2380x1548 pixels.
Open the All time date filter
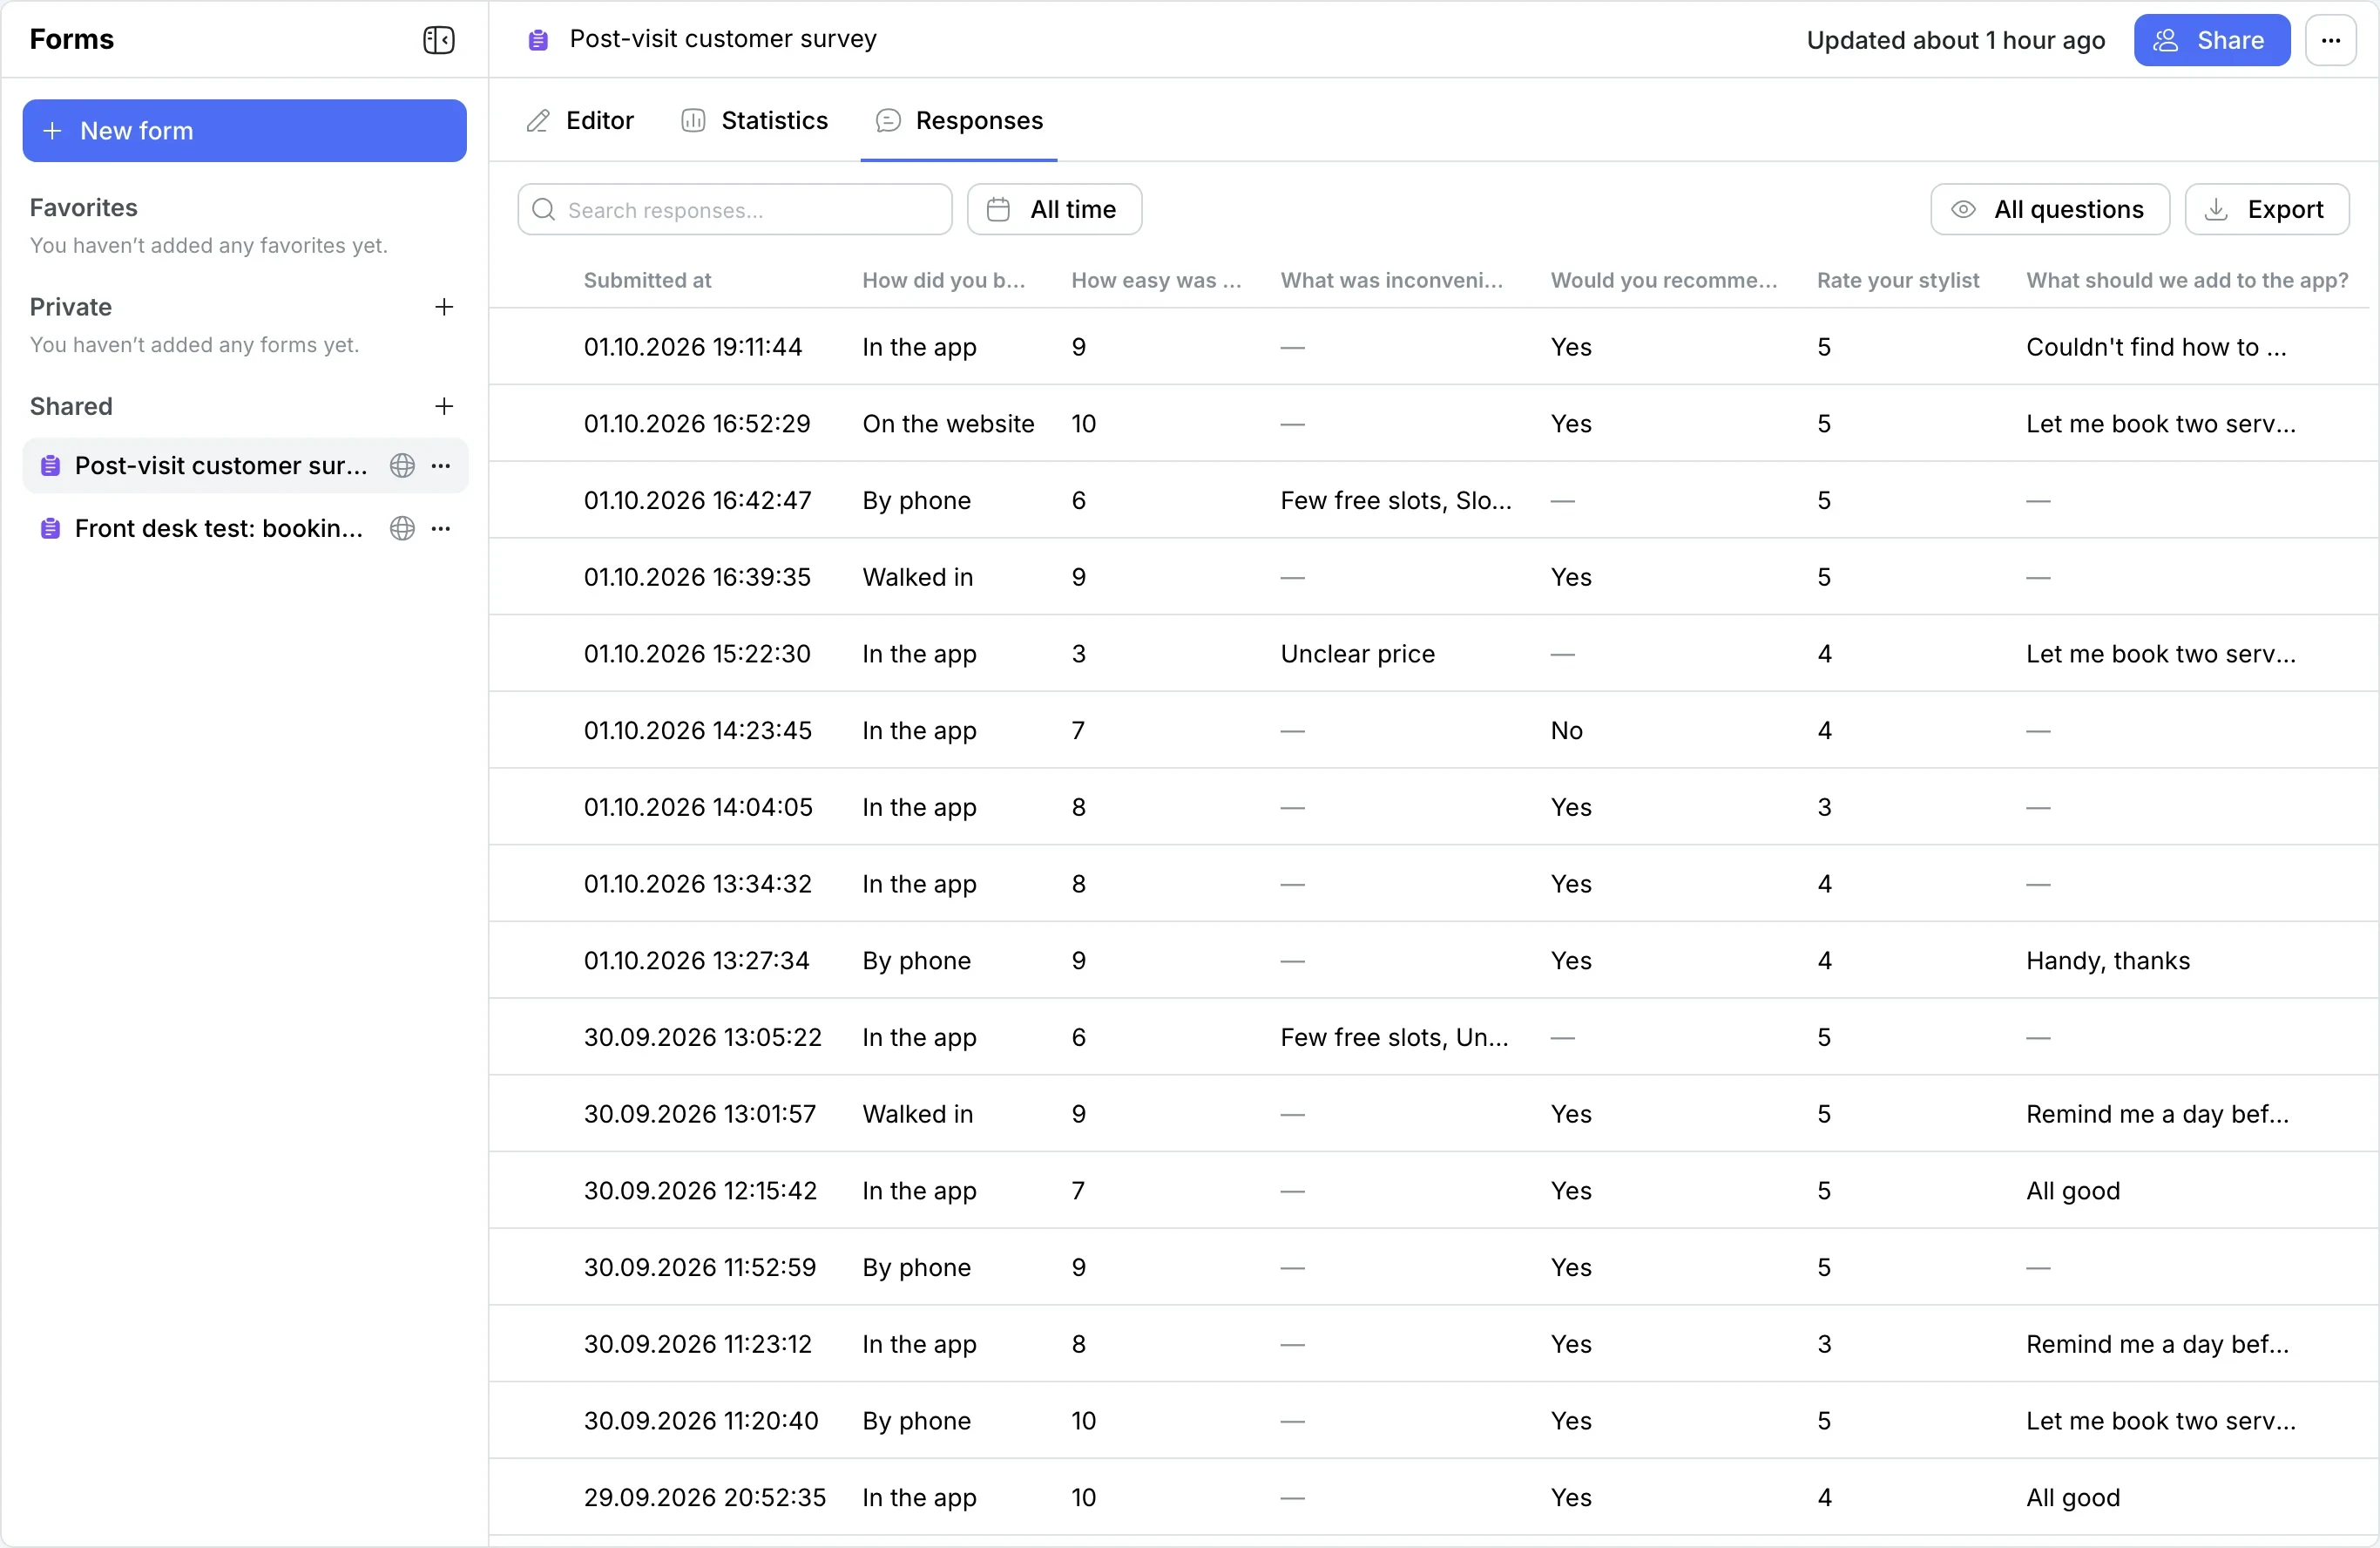[1054, 210]
